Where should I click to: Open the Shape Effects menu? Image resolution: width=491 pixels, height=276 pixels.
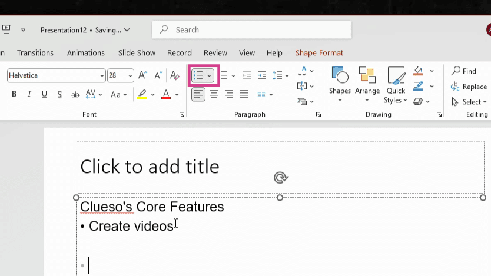click(421, 101)
